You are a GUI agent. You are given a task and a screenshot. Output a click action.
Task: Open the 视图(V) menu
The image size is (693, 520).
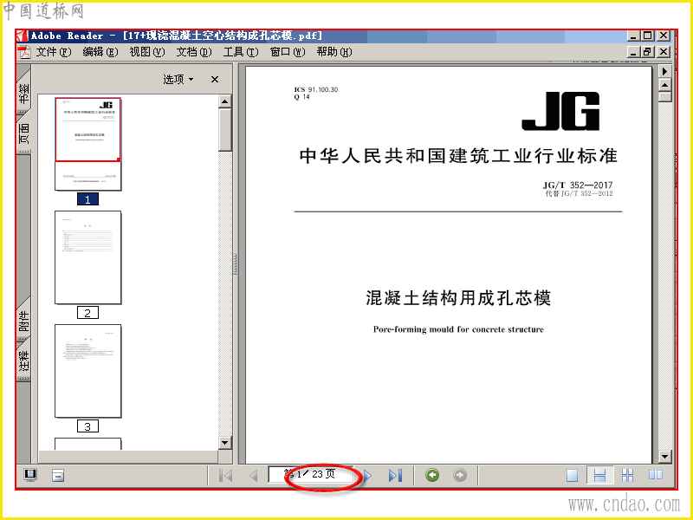coord(147,52)
